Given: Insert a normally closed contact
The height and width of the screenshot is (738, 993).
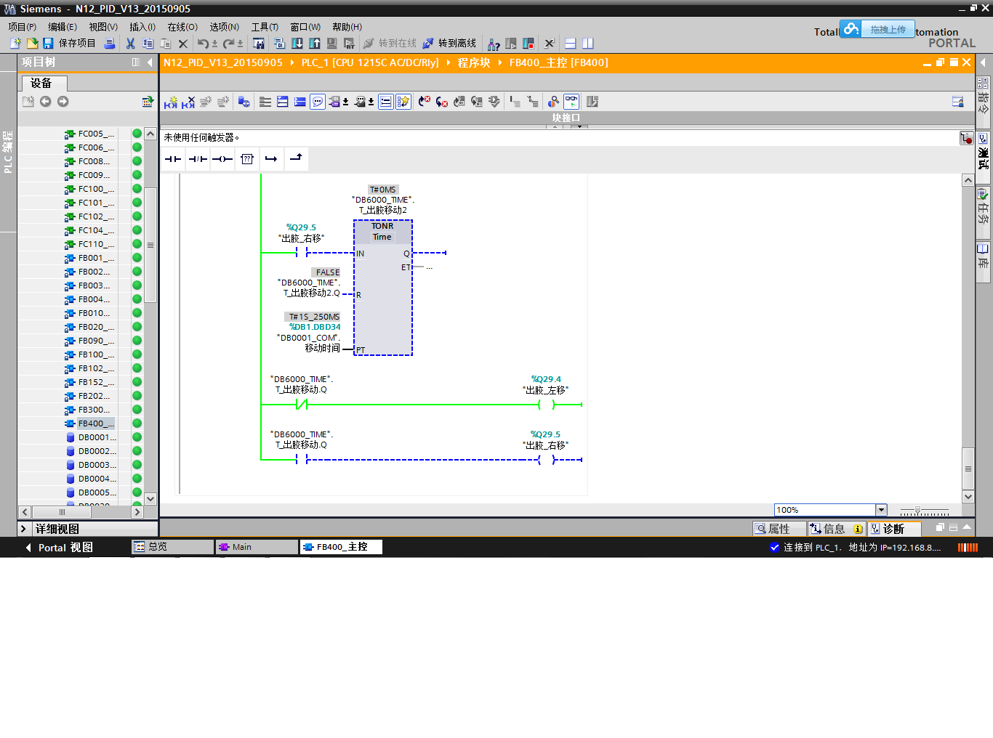Looking at the screenshot, I should tap(198, 159).
